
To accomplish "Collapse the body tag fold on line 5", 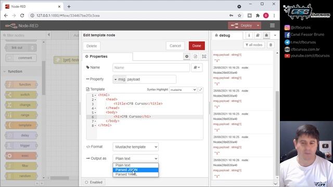I will [95, 113].
